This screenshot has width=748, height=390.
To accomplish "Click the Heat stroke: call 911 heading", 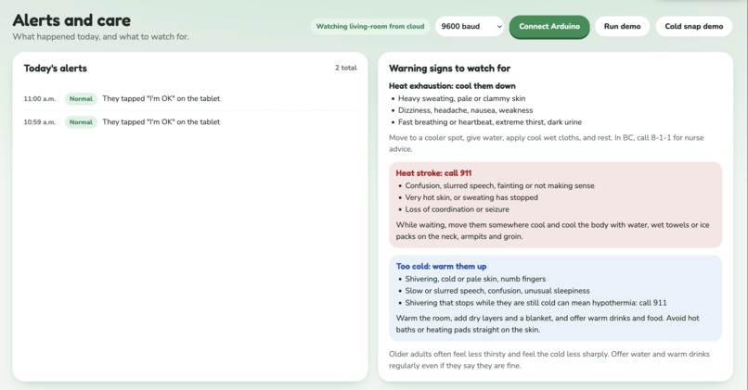I will pos(433,173).
